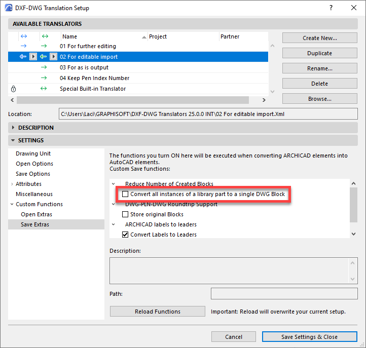Click the Rename... button
Image resolution: width=366 pixels, height=348 pixels.
point(319,68)
